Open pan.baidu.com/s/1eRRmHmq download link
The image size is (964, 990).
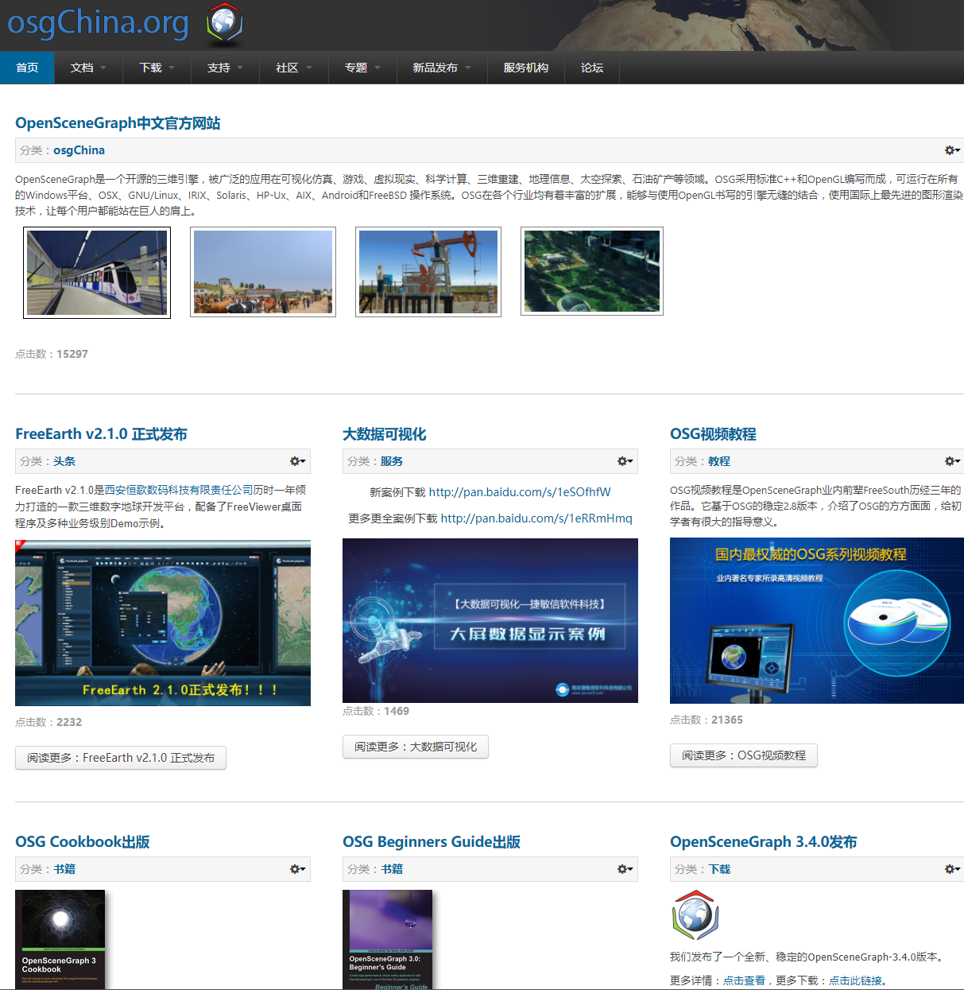[536, 518]
